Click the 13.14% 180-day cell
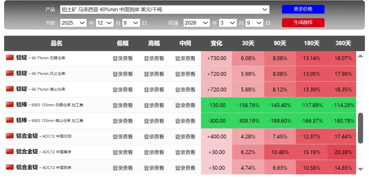 pos(312,58)
